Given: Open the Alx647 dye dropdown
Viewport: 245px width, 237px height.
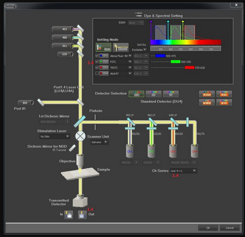Looking at the screenshot, I should coord(121,73).
